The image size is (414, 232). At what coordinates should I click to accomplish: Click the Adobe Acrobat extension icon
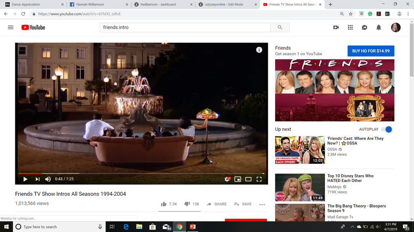pyautogui.click(x=379, y=14)
